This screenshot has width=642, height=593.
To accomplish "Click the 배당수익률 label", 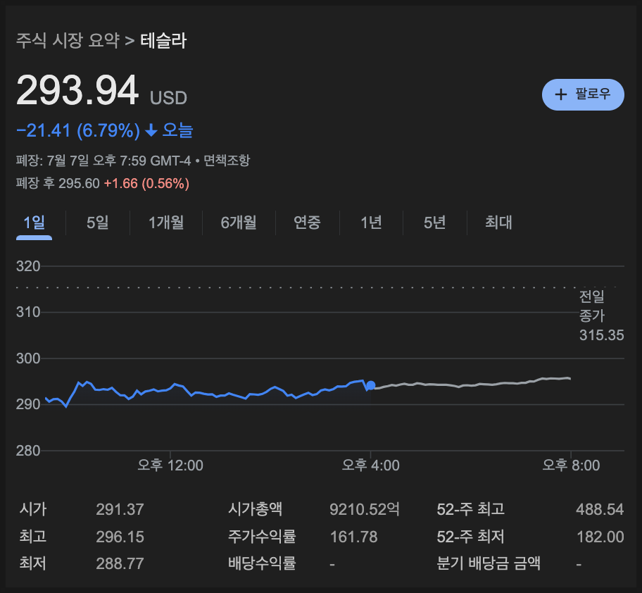I will click(262, 563).
